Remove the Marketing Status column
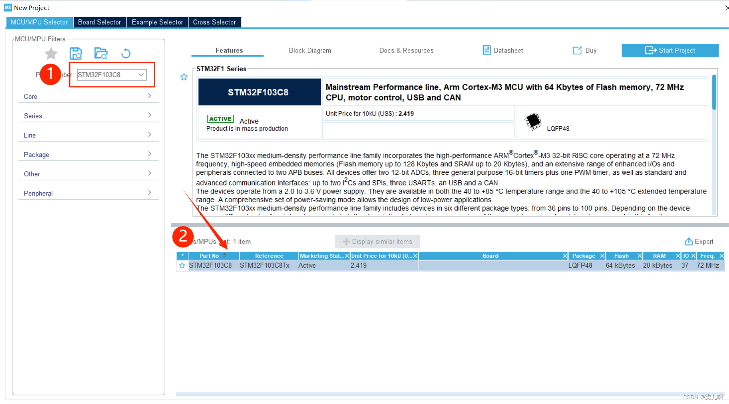This screenshot has width=729, height=404. coord(347,256)
